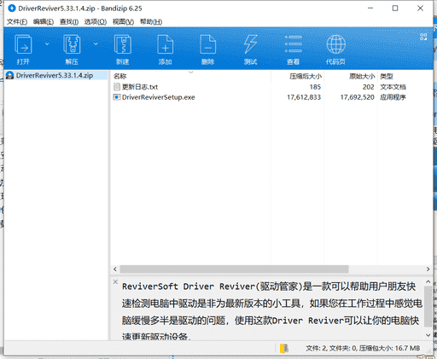
Task: Click the Open (打开) toolbar icon
Action: pyautogui.click(x=23, y=44)
